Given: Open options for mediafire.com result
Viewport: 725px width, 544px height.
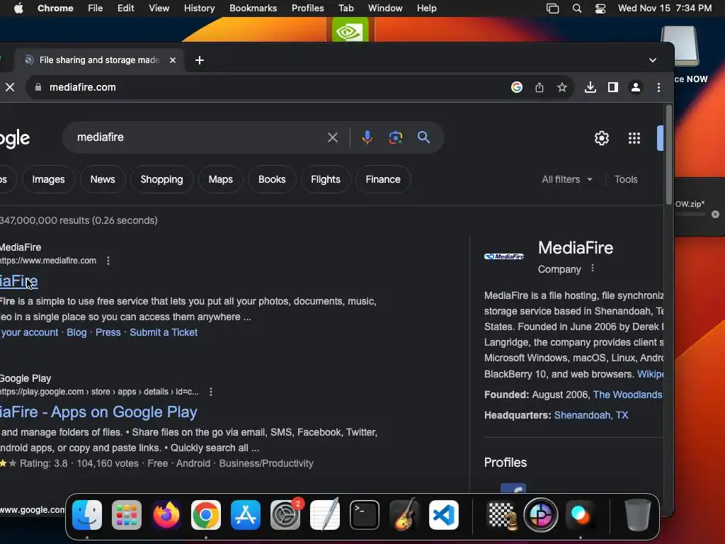Looking at the screenshot, I should (x=108, y=261).
